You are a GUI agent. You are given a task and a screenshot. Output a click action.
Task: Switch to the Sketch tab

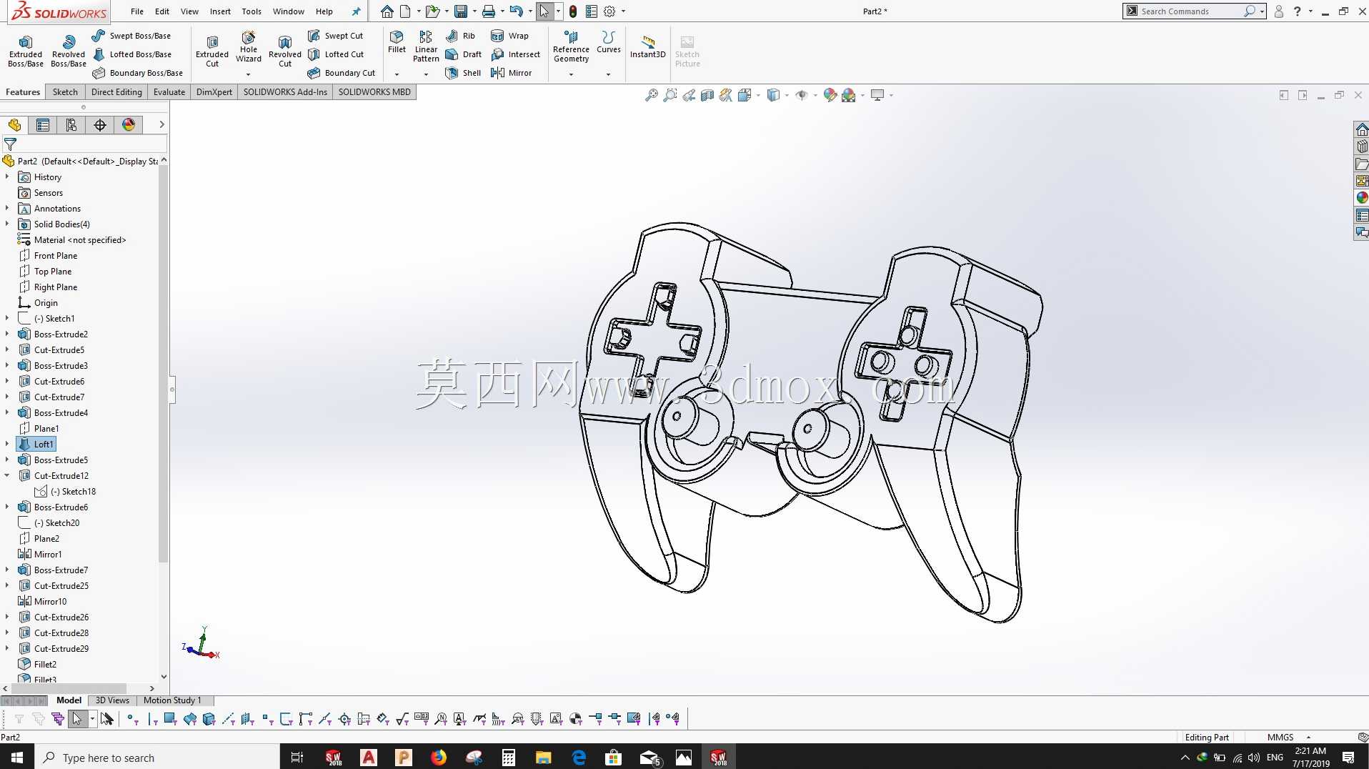coord(65,92)
